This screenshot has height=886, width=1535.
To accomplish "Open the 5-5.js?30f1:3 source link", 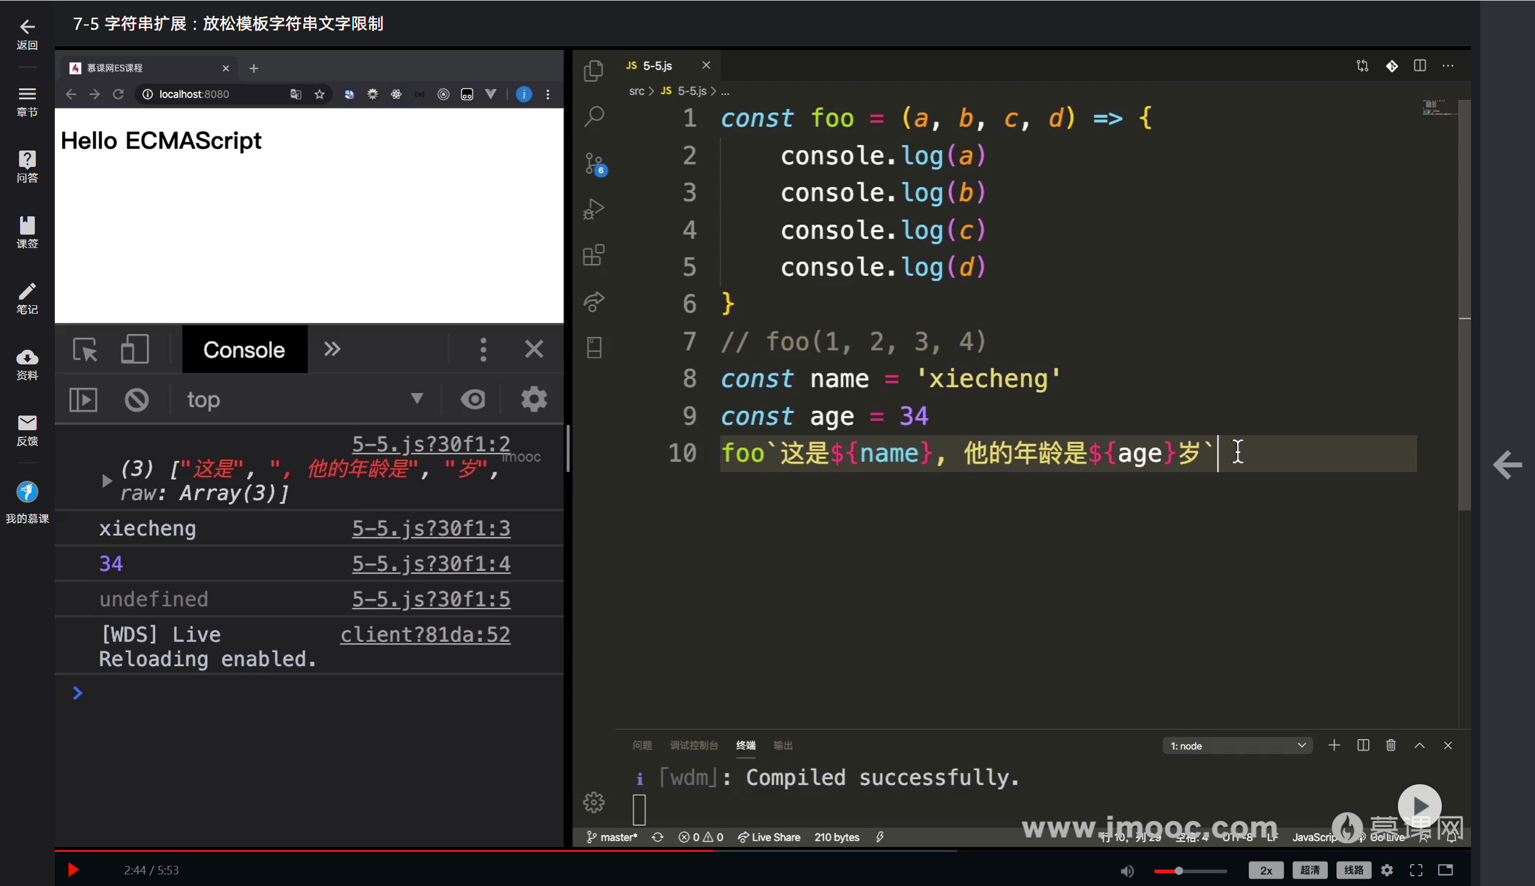I will pyautogui.click(x=431, y=528).
